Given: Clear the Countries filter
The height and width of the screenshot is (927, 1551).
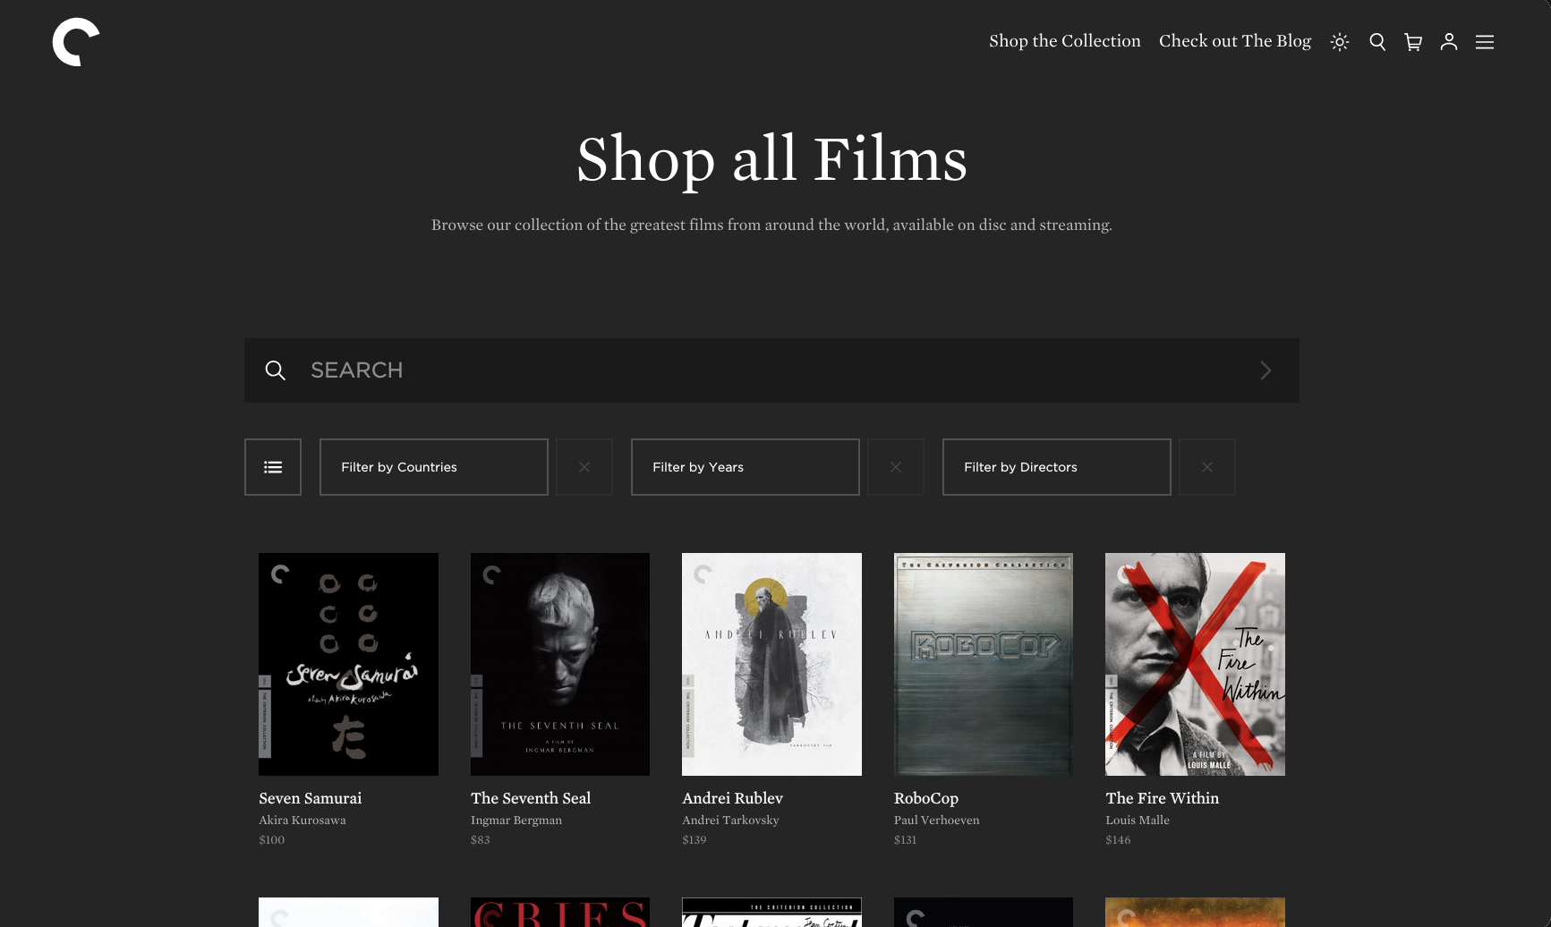Looking at the screenshot, I should pyautogui.click(x=584, y=467).
